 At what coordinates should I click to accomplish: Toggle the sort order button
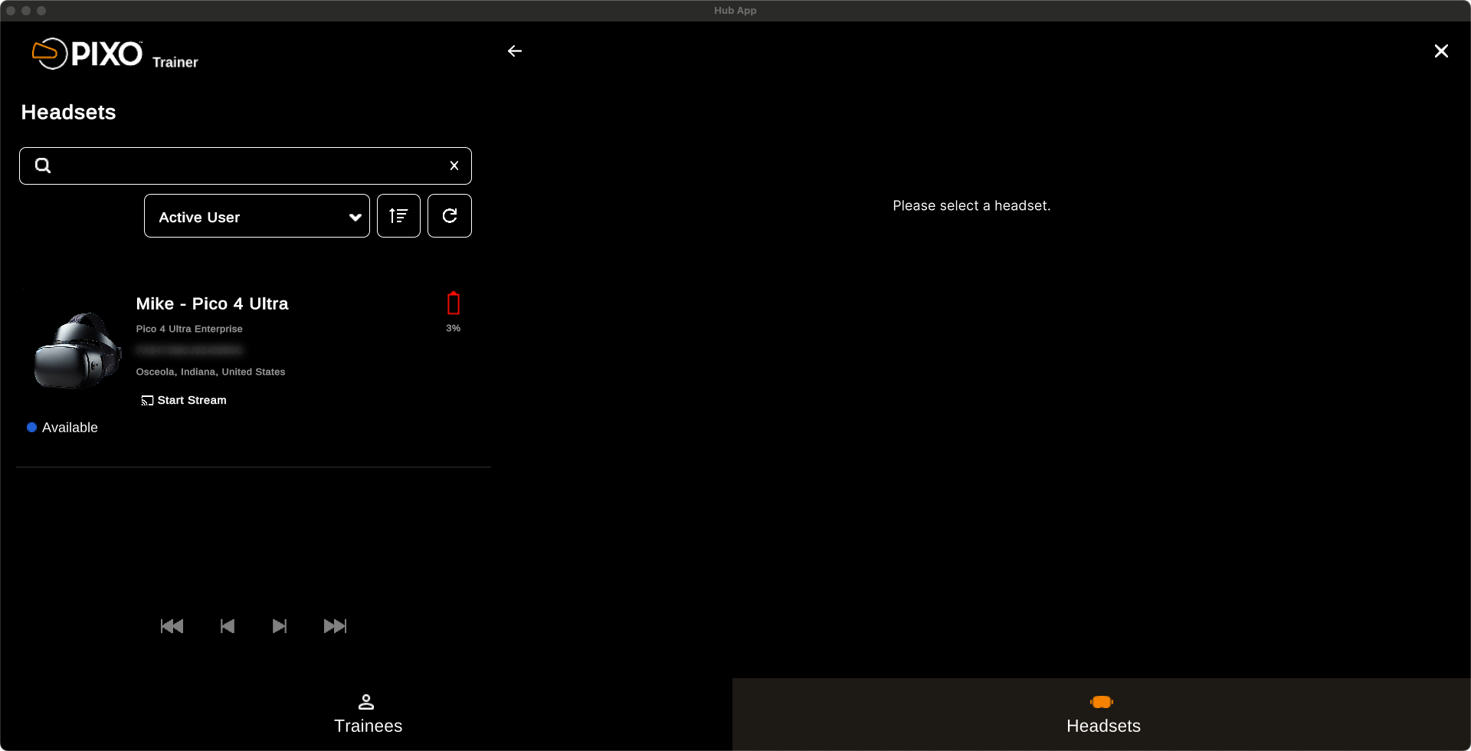tap(398, 216)
